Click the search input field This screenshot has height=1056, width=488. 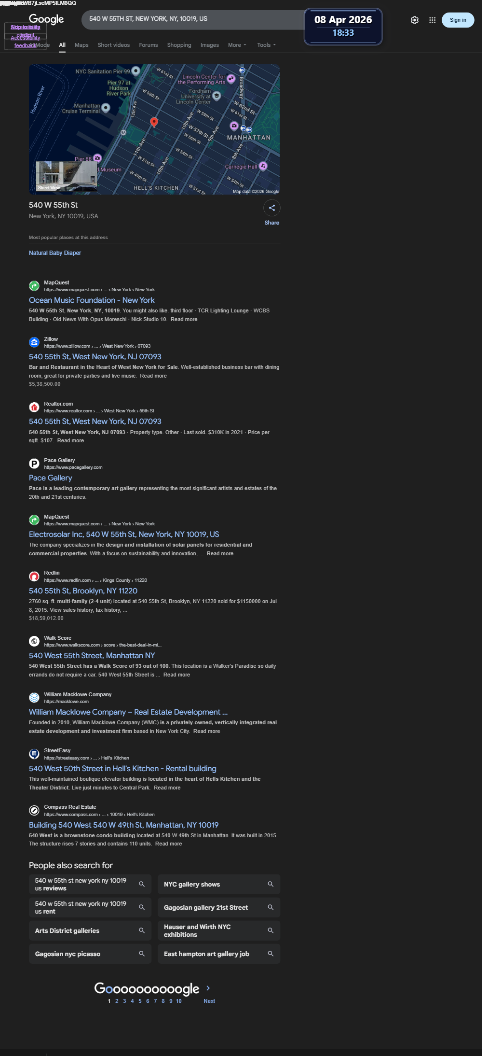pyautogui.click(x=193, y=19)
